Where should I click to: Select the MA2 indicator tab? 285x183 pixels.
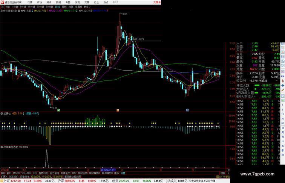[x=74, y=173]
